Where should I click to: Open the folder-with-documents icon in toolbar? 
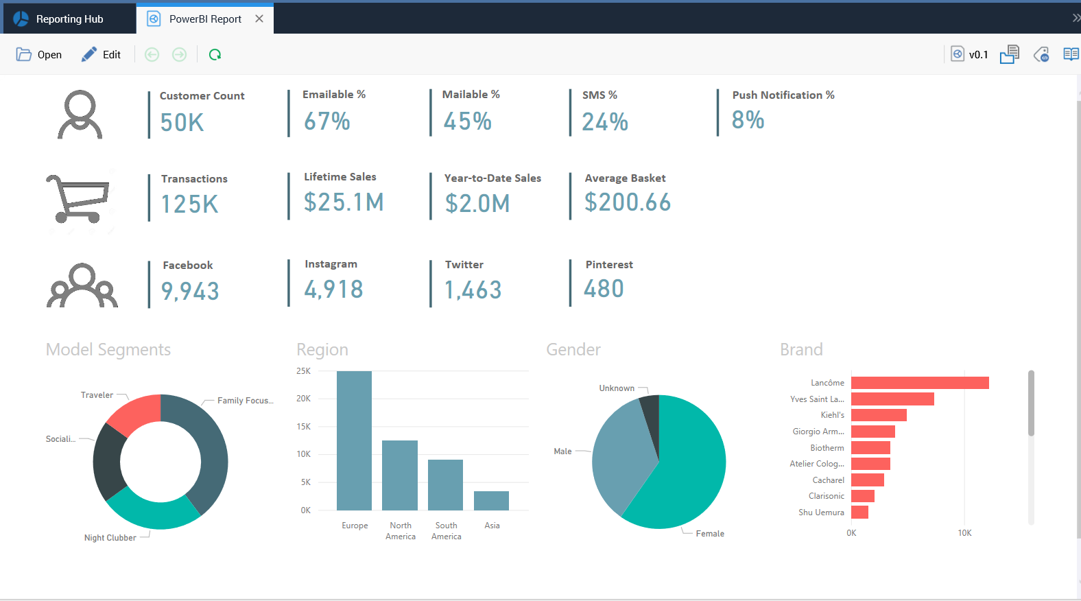[x=1009, y=55]
